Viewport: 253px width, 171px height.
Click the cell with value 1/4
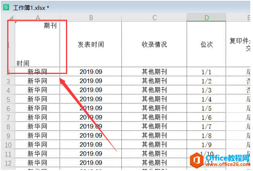pyautogui.click(x=207, y=99)
